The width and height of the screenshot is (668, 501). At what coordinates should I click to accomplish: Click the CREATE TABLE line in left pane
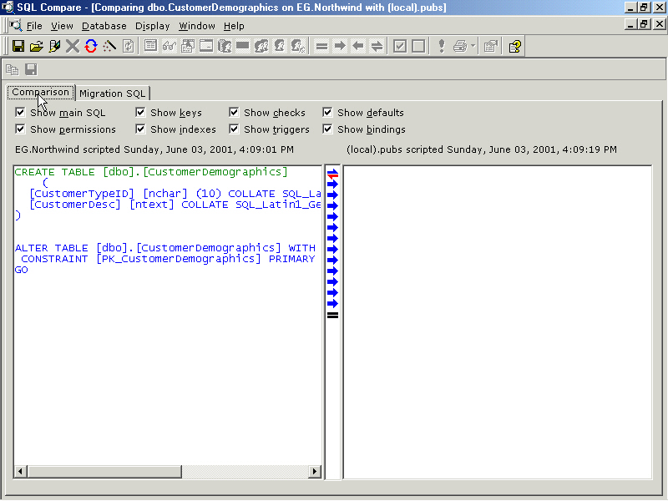pyautogui.click(x=151, y=172)
